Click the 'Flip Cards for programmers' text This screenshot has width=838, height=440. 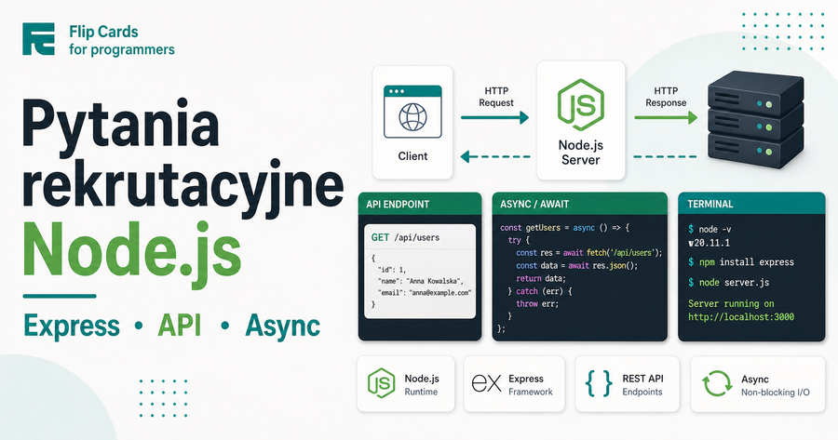(x=122, y=40)
